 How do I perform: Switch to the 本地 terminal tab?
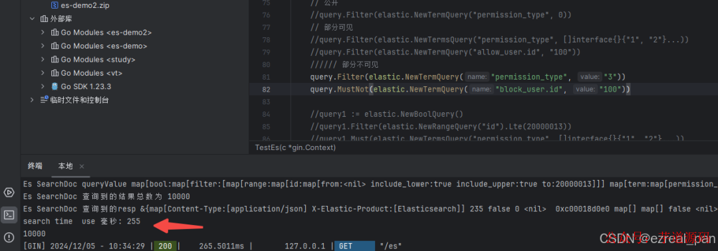[65, 166]
